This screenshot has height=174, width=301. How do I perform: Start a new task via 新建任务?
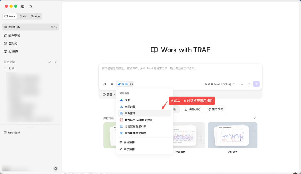(x=31, y=27)
